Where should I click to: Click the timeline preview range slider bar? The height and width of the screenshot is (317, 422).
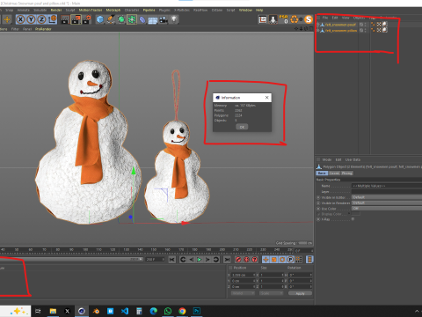71,260
